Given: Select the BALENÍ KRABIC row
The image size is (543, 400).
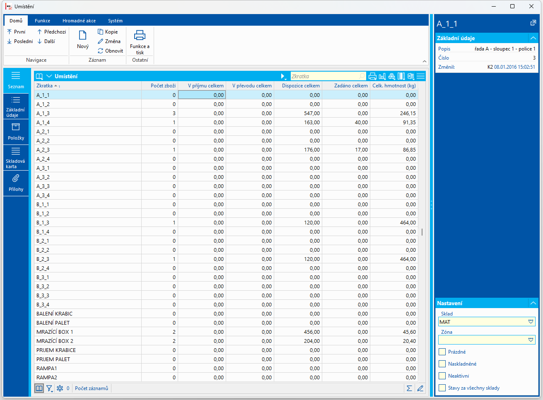Looking at the screenshot, I should pos(226,313).
